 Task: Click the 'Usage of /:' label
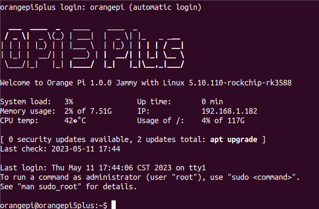(x=161, y=121)
